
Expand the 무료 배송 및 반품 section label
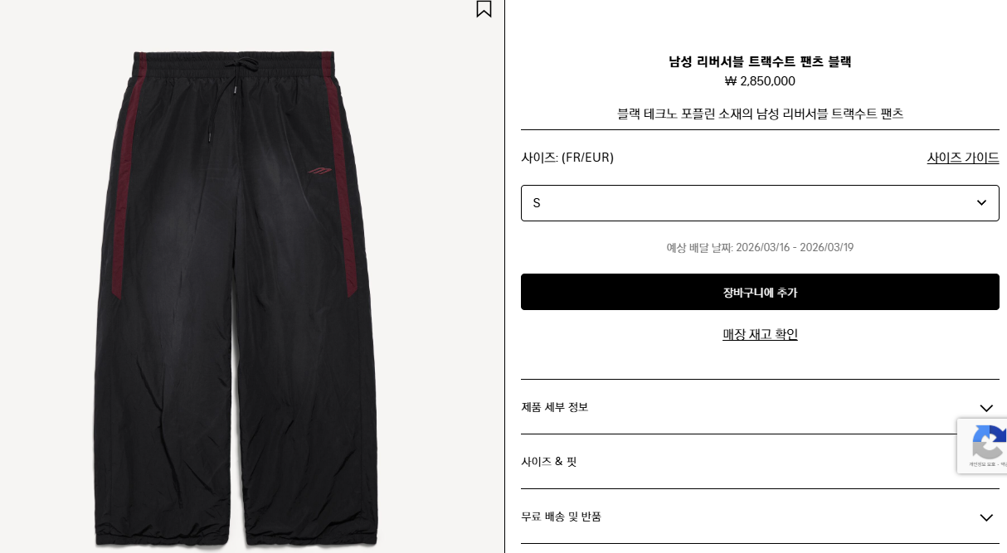(562, 517)
